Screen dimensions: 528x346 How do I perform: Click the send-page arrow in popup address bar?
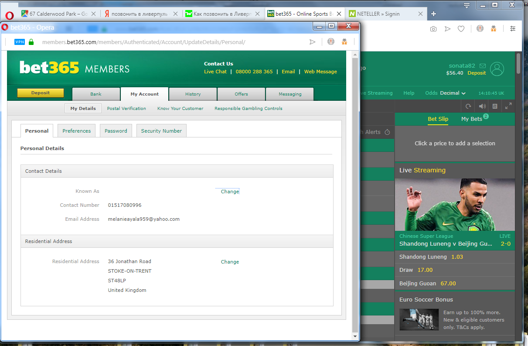[312, 42]
